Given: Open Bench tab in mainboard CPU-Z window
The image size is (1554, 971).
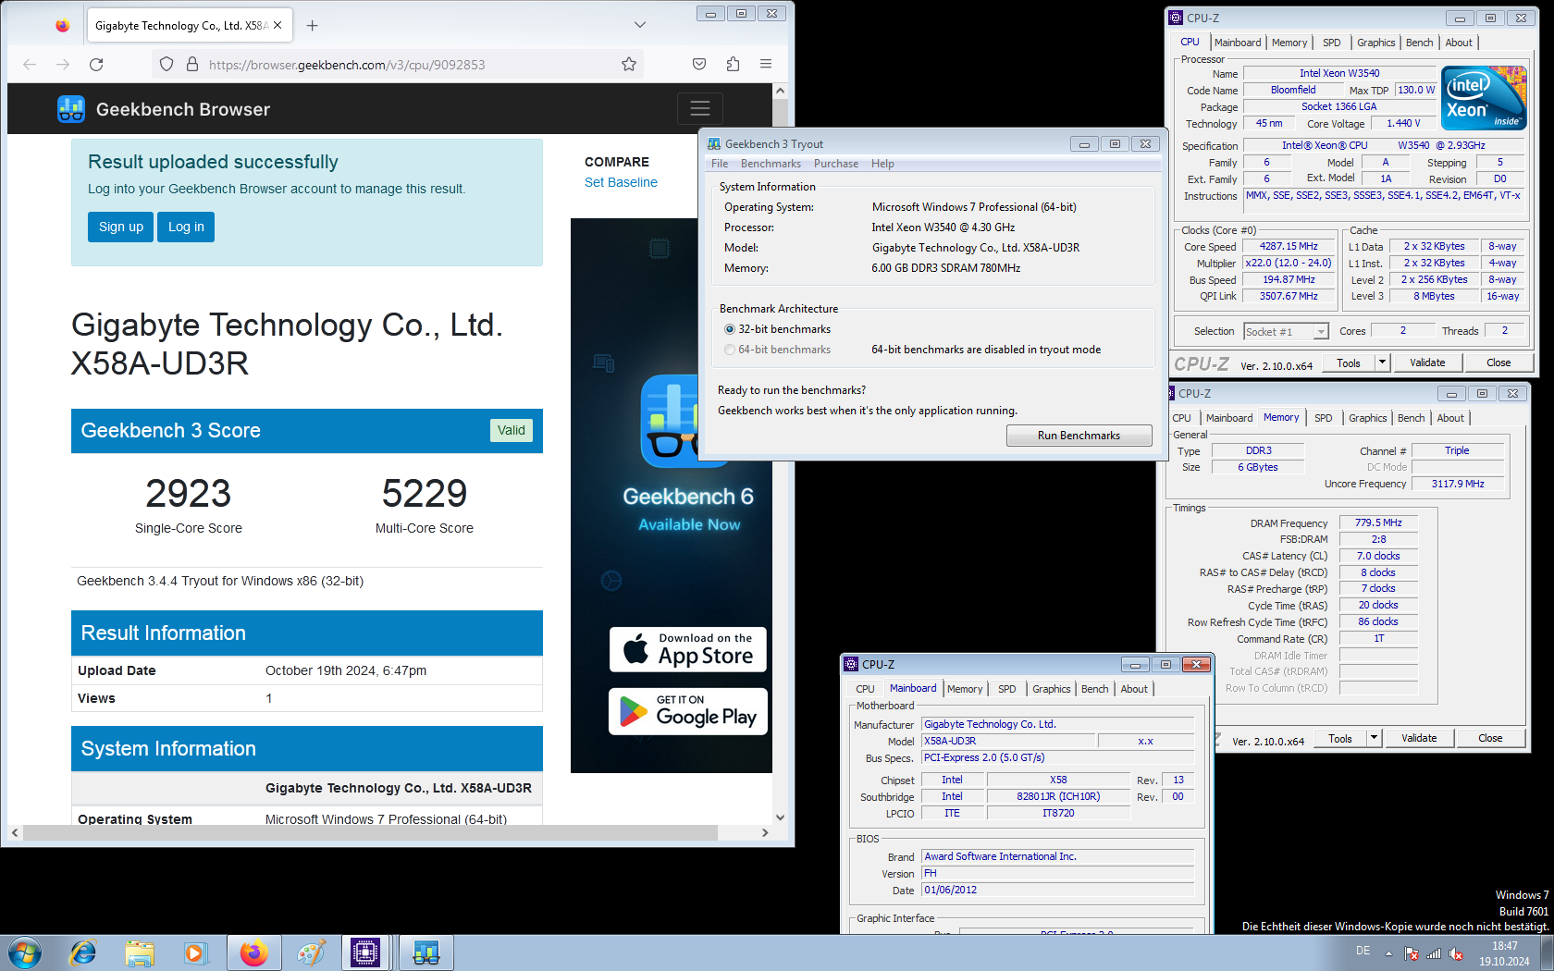Looking at the screenshot, I should click(1094, 689).
